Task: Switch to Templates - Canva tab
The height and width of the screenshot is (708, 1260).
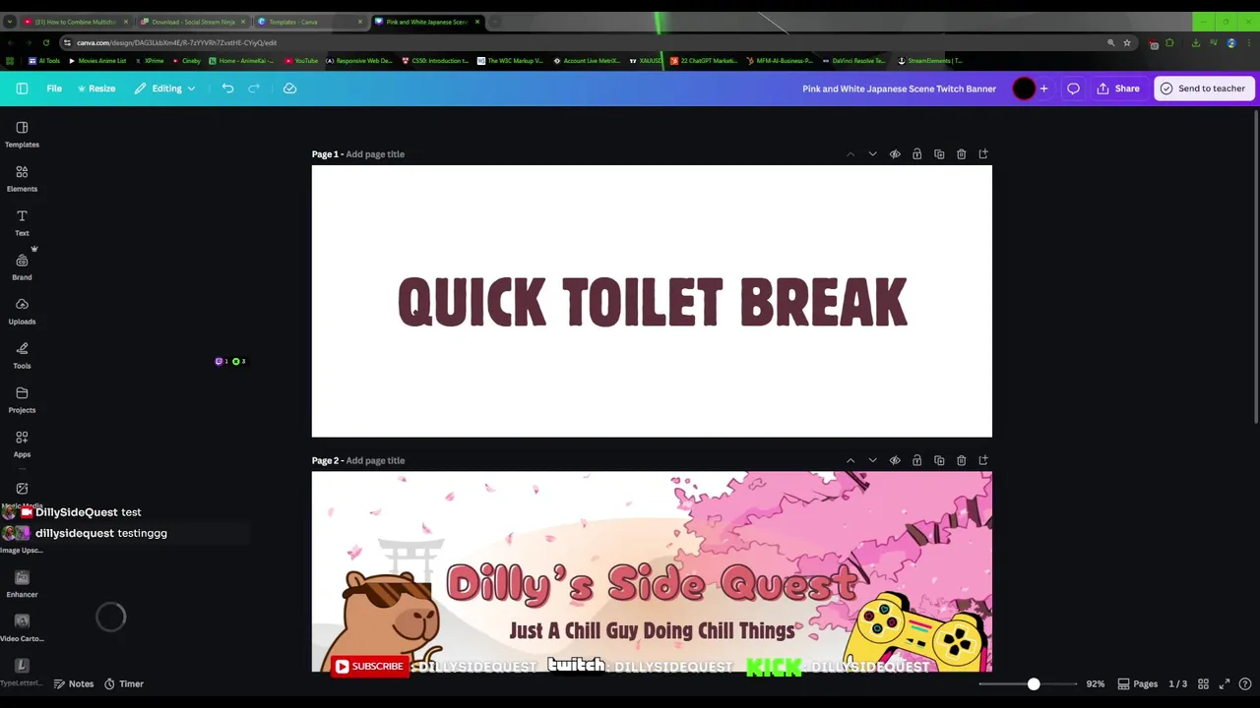Action: click(x=310, y=22)
